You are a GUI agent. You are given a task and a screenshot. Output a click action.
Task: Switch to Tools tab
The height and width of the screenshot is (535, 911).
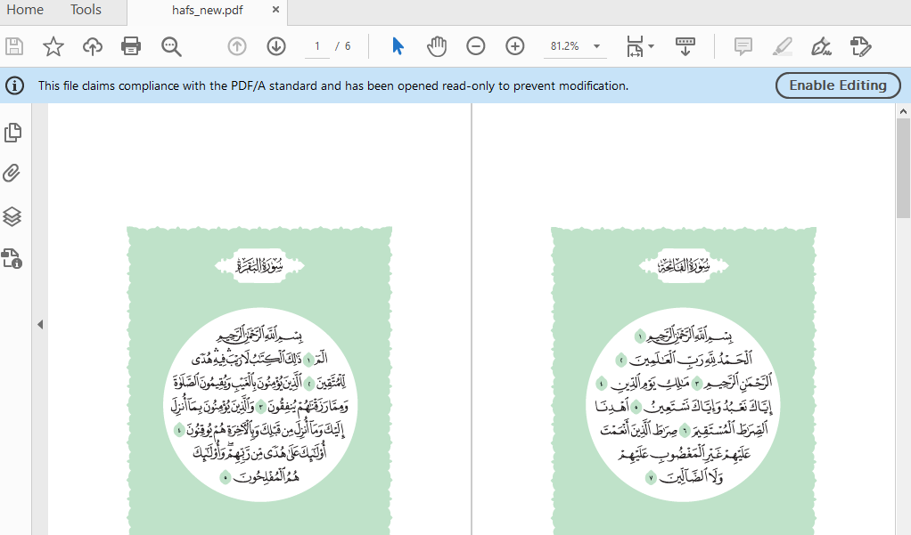click(86, 10)
